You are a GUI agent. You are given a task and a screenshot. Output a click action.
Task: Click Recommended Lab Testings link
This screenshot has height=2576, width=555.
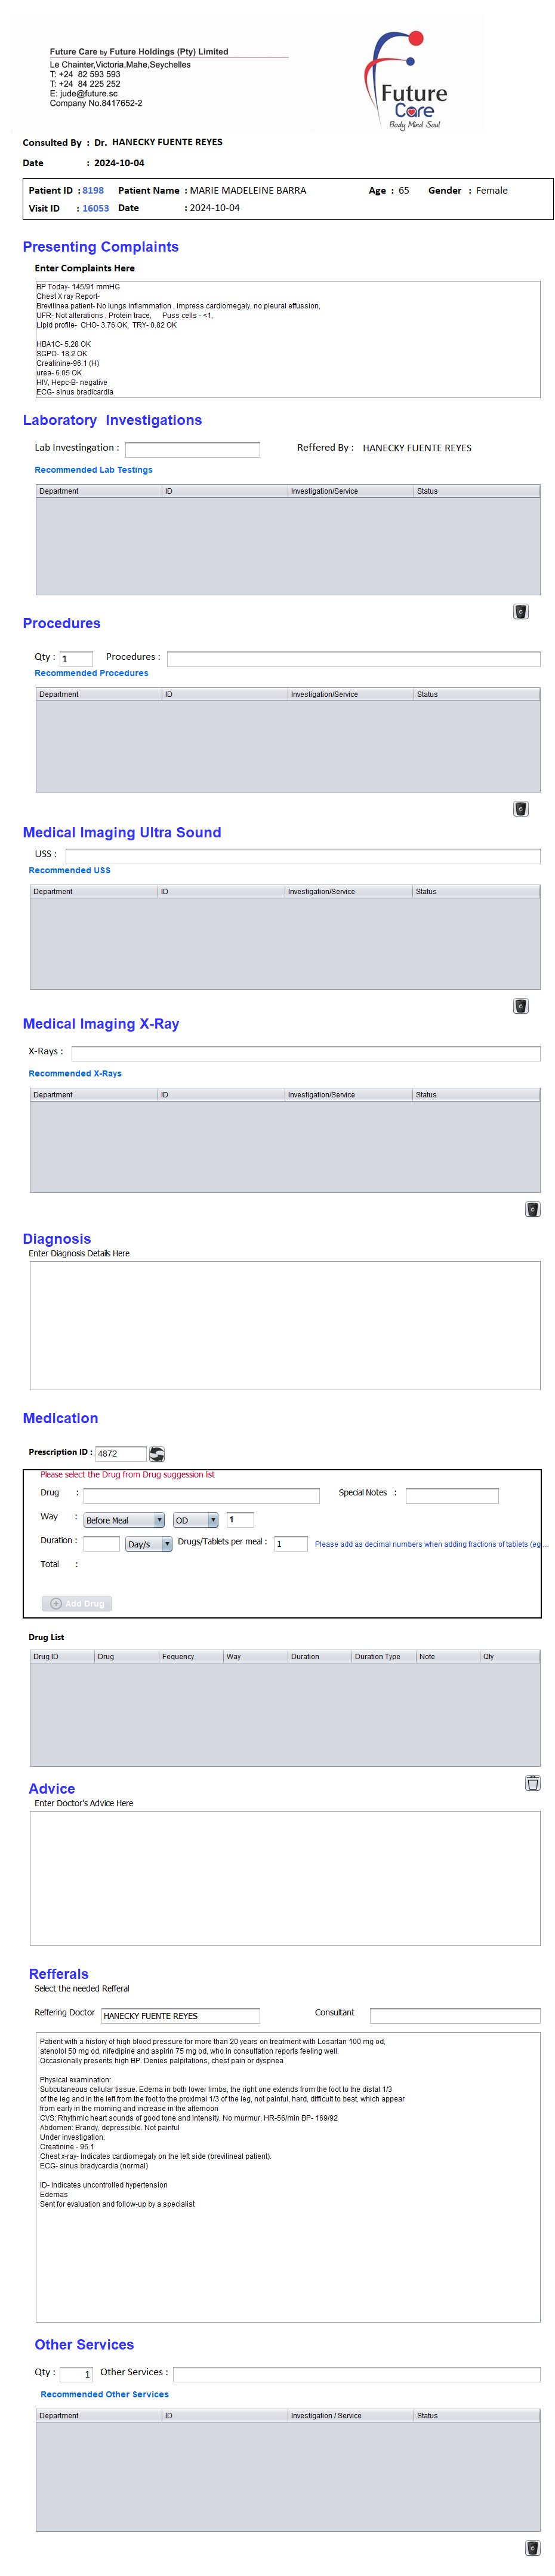[x=94, y=469]
